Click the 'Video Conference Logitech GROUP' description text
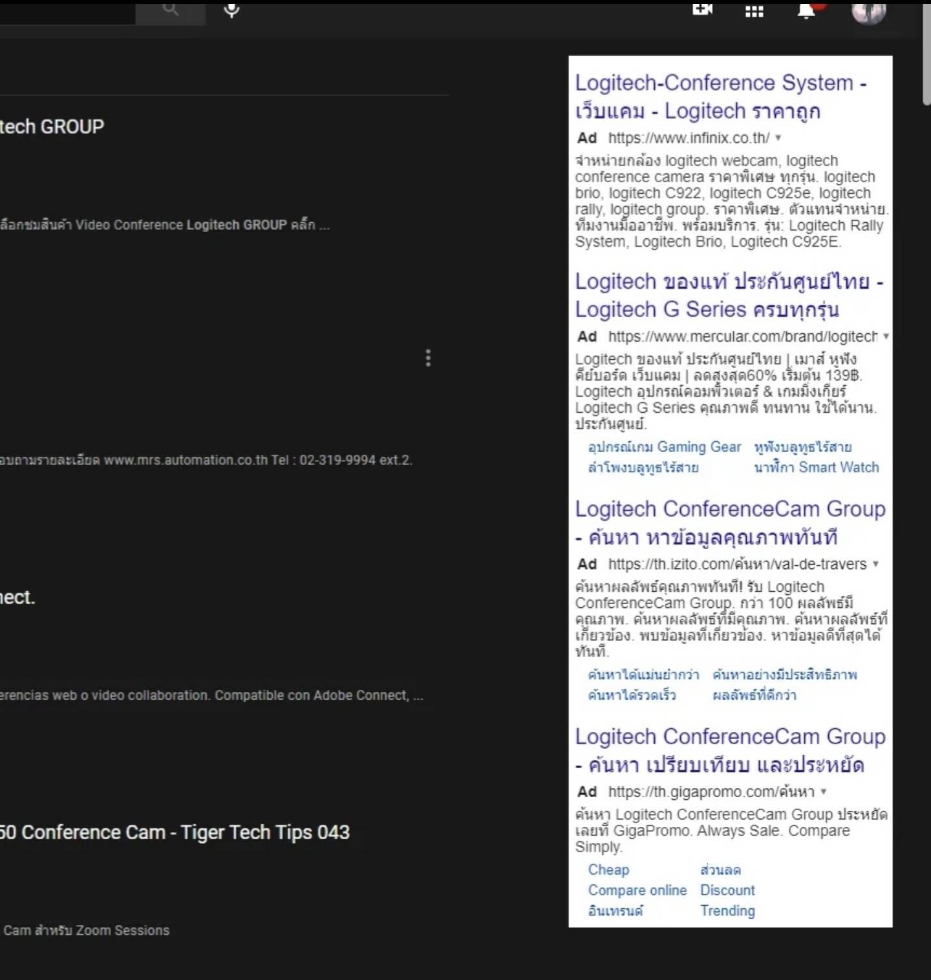 point(164,225)
